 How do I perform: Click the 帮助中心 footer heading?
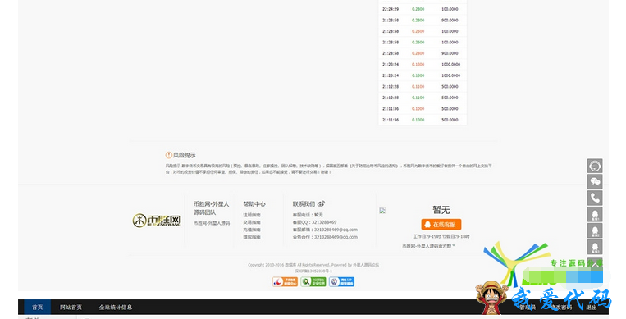point(254,204)
